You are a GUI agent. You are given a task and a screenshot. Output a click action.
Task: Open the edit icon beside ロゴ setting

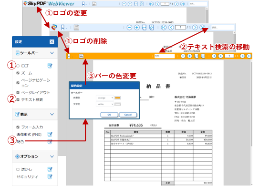coord(50,66)
